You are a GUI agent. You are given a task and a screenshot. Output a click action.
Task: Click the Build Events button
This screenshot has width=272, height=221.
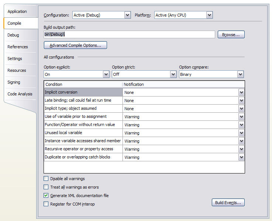[x=228, y=203]
